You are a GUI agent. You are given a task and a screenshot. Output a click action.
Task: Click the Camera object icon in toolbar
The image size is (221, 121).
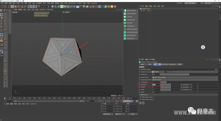[x=81, y=7]
